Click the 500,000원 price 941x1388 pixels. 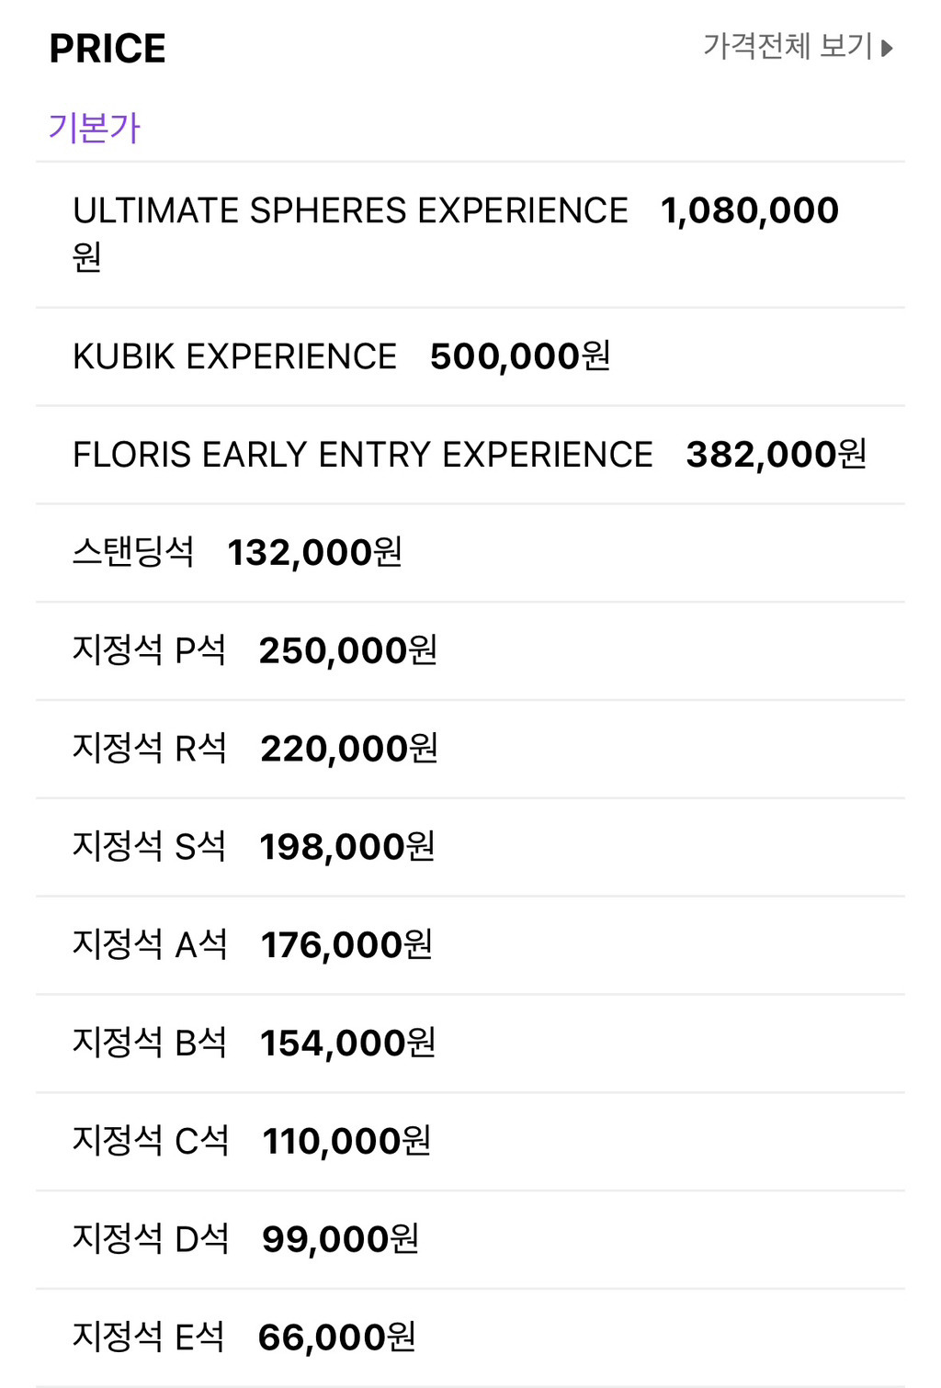click(x=520, y=356)
